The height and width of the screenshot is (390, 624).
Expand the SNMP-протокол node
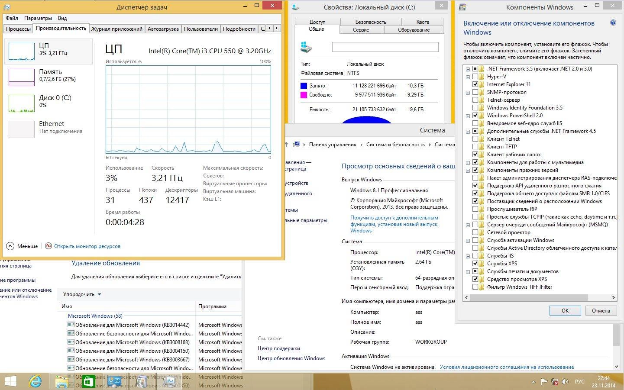pyautogui.click(x=468, y=93)
